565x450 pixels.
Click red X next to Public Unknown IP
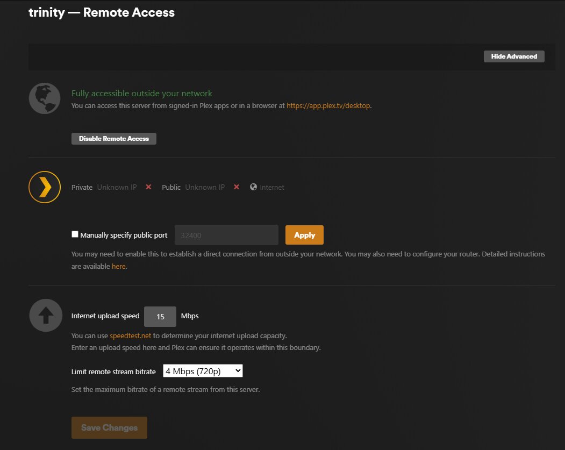point(236,187)
